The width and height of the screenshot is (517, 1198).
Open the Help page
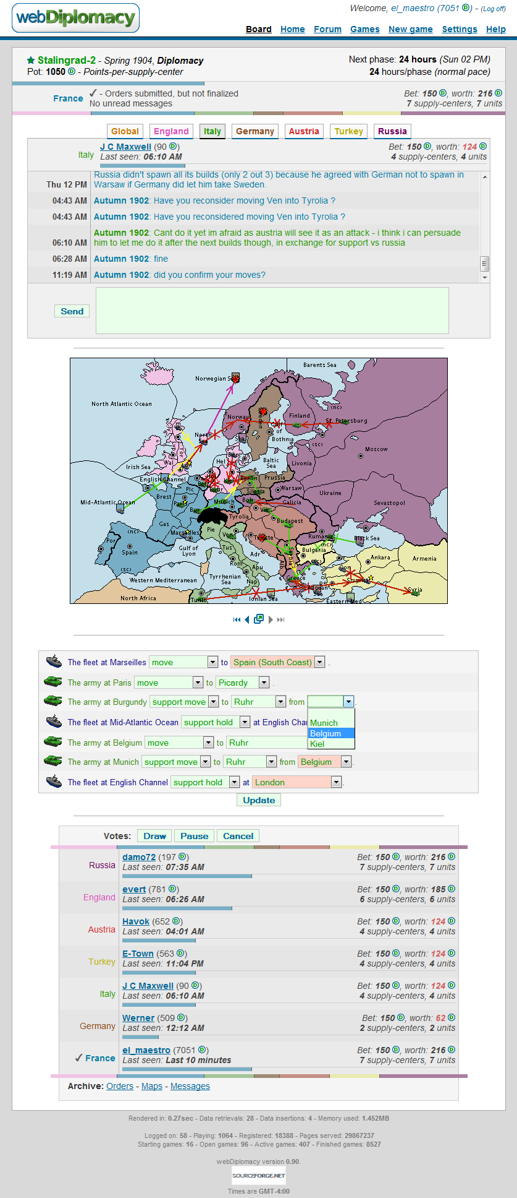pyautogui.click(x=496, y=29)
